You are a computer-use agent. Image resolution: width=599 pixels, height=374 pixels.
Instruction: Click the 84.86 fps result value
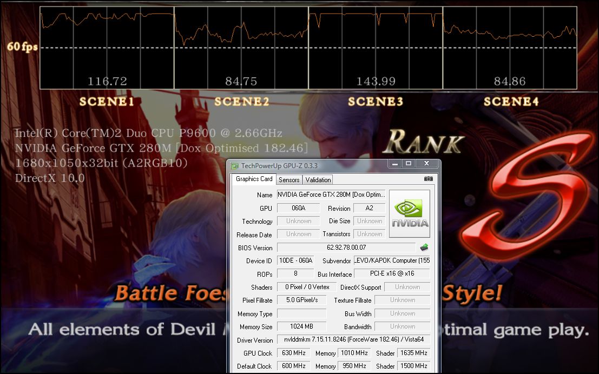tap(510, 81)
